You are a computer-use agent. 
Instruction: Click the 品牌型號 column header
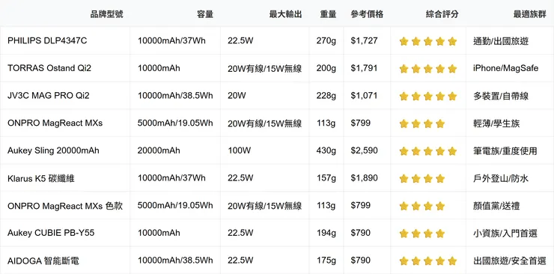click(x=107, y=14)
